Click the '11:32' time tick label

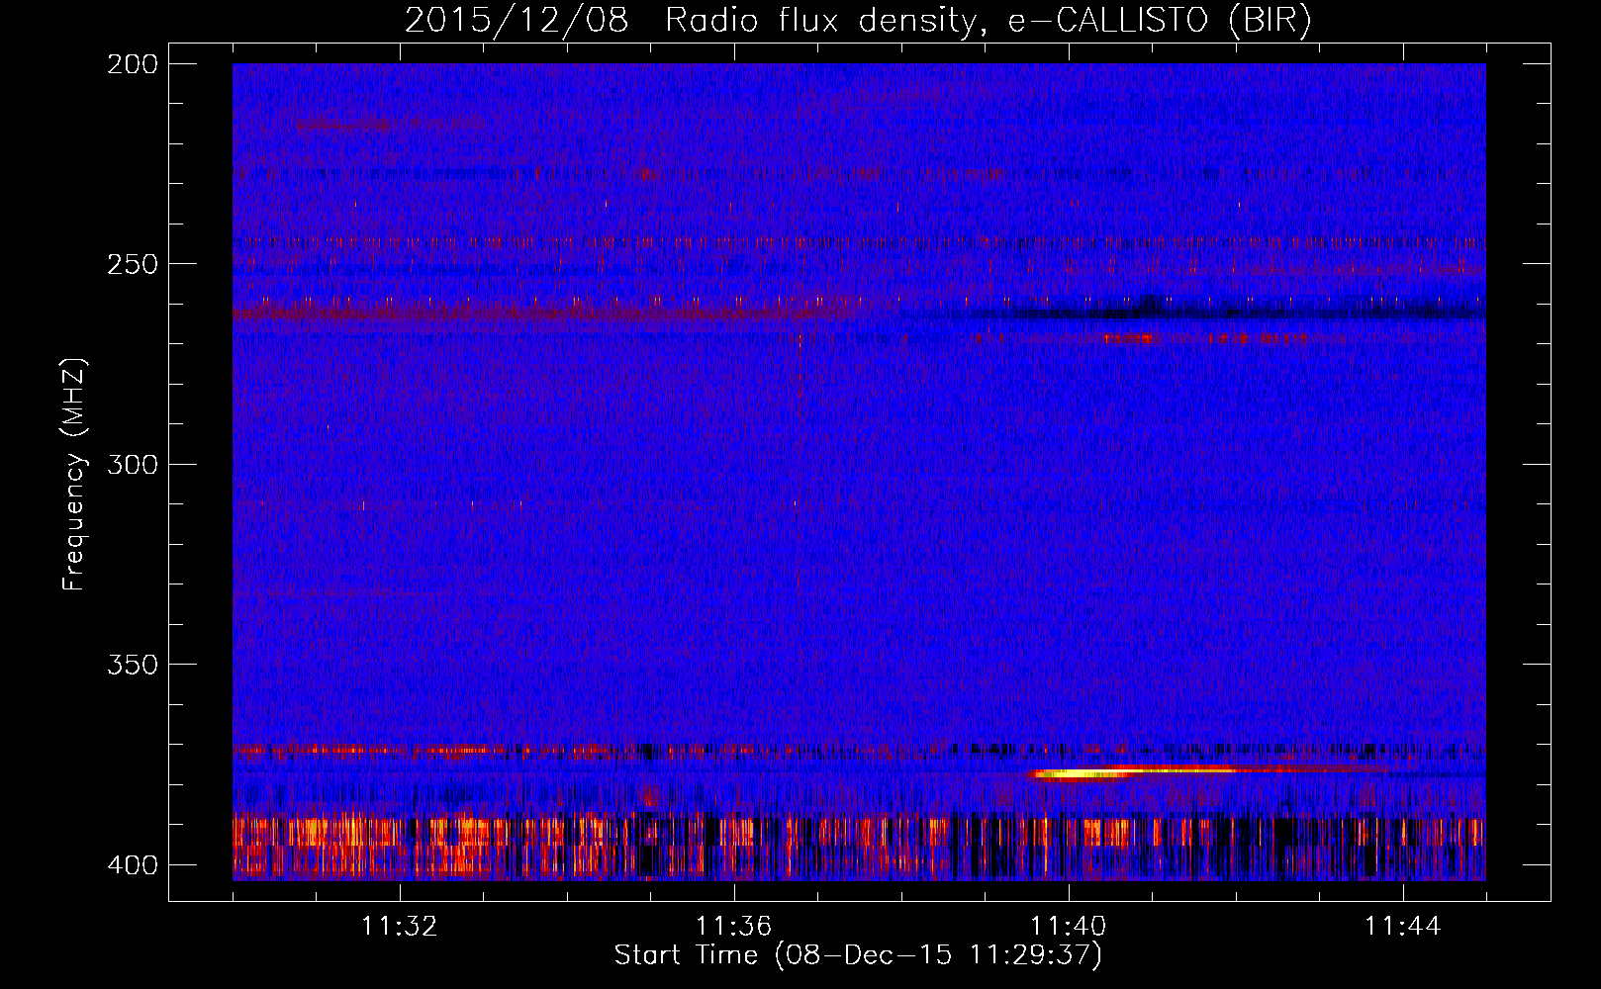point(400,927)
